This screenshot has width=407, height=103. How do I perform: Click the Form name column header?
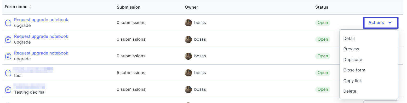(16, 7)
